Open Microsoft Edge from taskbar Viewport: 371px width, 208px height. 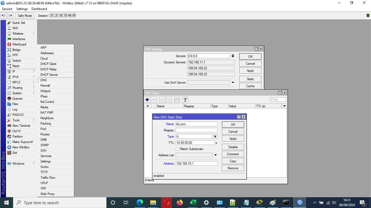(x=140, y=203)
